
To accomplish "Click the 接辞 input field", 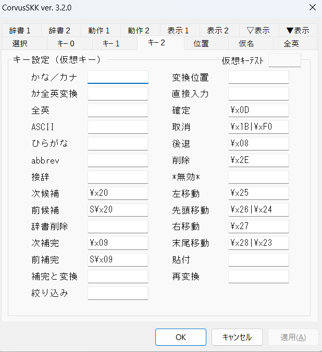I will [x=118, y=177].
